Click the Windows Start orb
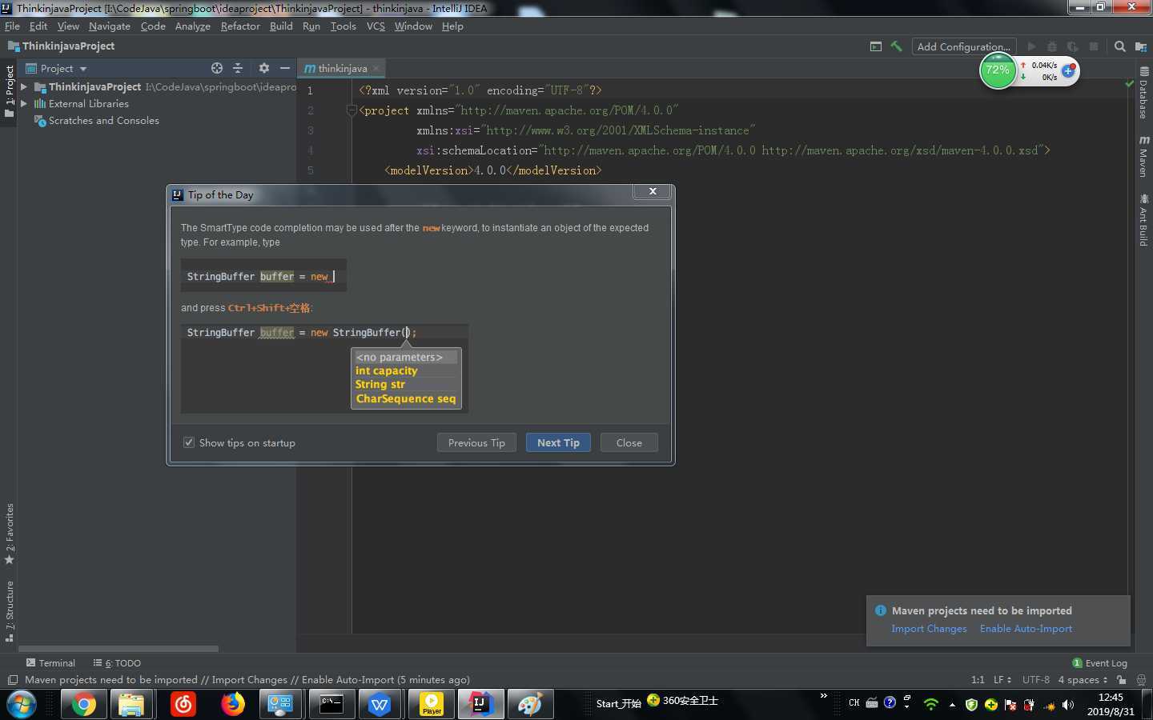Screen dimensions: 1153x720 click(22, 704)
